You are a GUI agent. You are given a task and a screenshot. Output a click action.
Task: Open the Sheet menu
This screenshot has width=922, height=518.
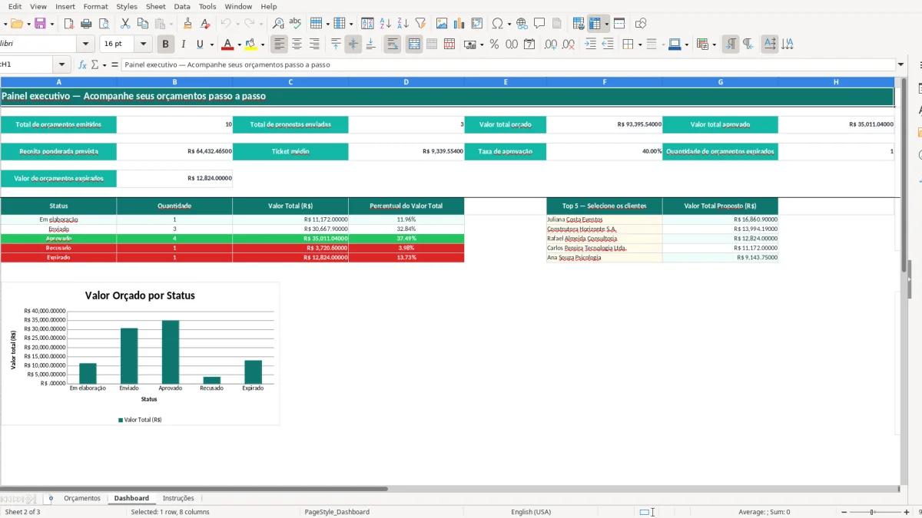pyautogui.click(x=156, y=6)
